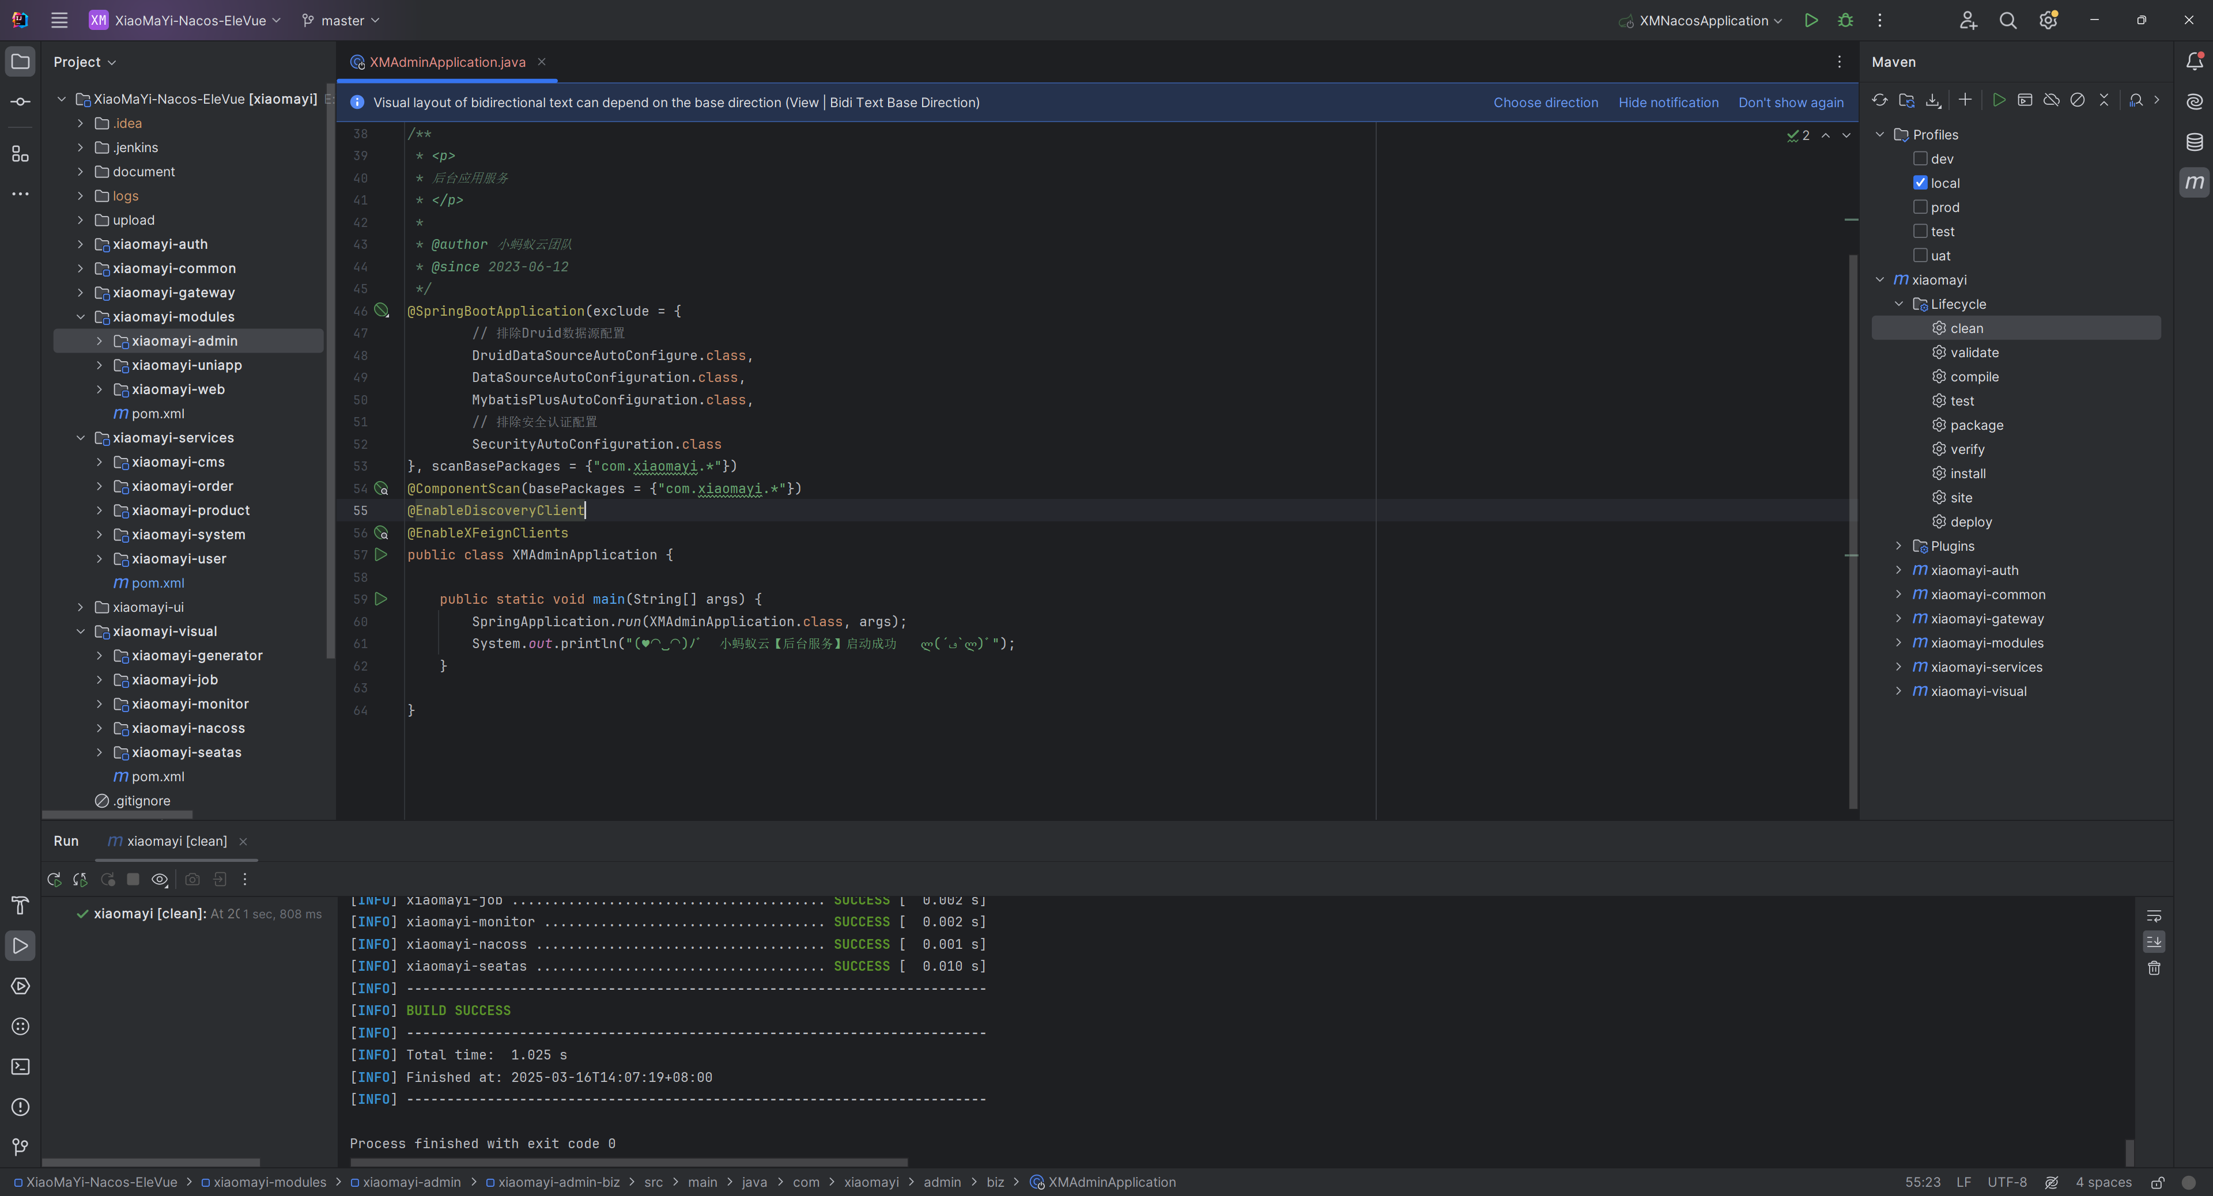The height and width of the screenshot is (1196, 2213).
Task: Select the Run tool window tab
Action: coord(65,842)
